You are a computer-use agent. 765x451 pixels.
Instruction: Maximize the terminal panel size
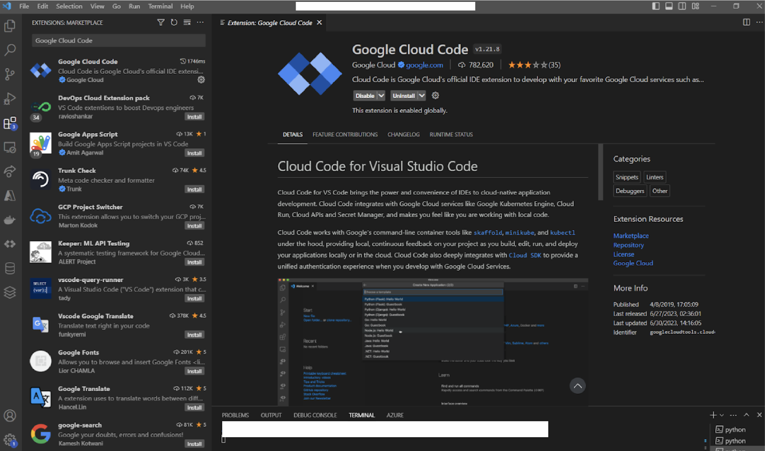[x=746, y=415]
